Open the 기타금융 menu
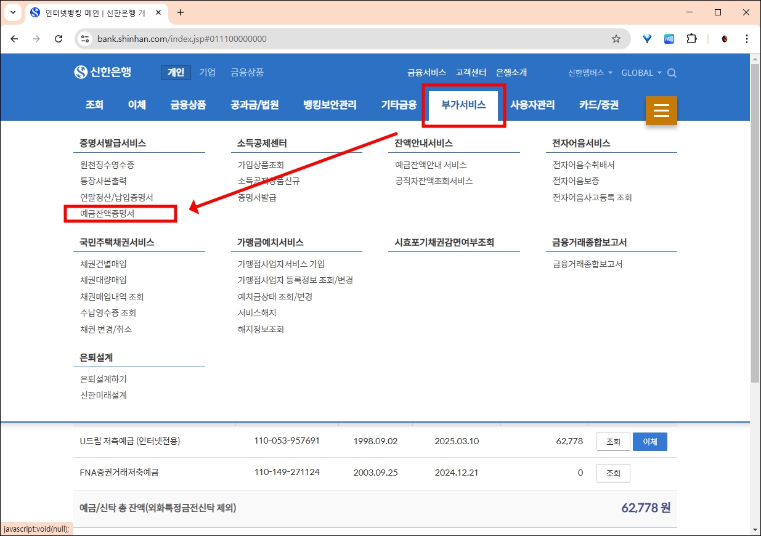Screen dimensions: 761x536 399,105
